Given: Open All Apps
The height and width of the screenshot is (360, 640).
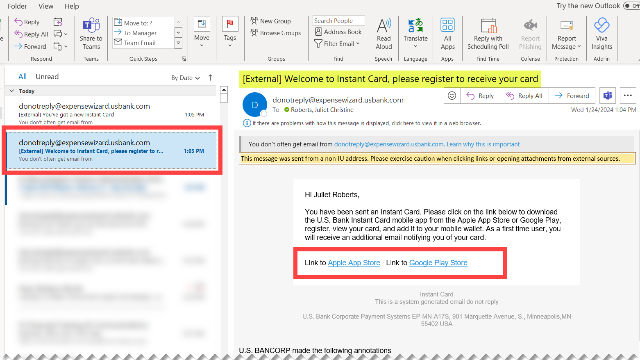Looking at the screenshot, I should coord(447,34).
